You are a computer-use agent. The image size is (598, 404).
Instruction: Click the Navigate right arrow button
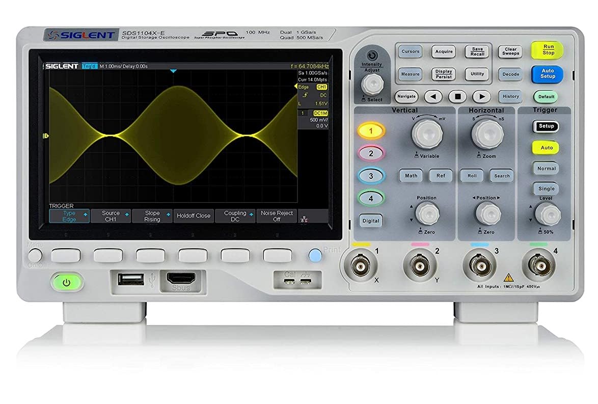[482, 96]
